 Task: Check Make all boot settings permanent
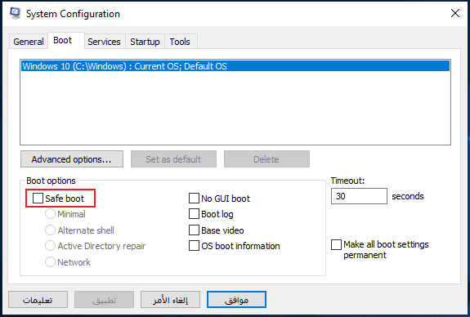pyautogui.click(x=336, y=244)
